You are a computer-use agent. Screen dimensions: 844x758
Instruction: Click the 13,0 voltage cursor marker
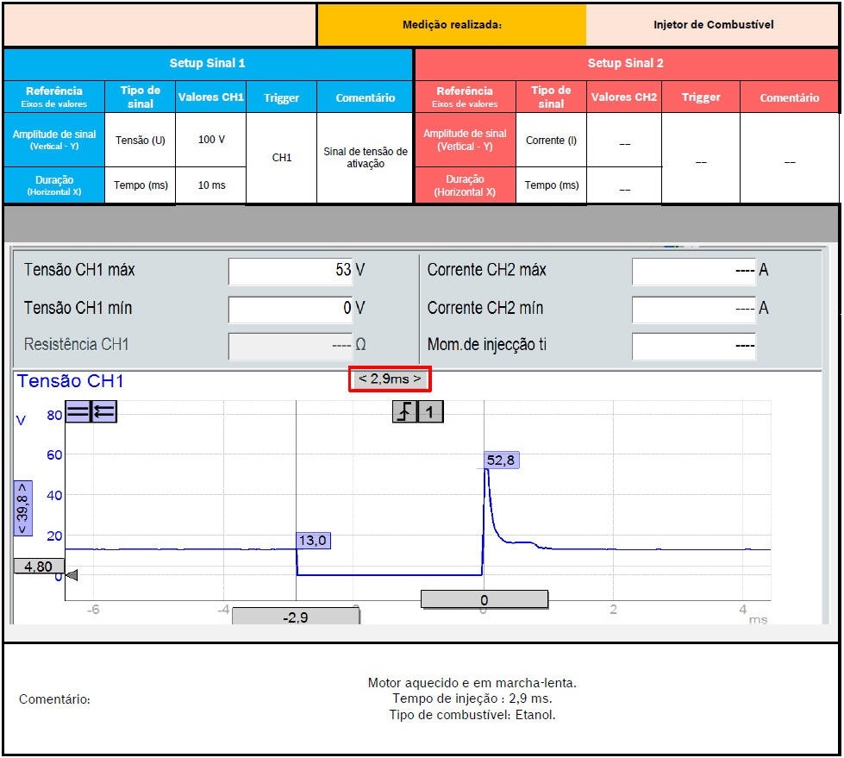point(313,541)
